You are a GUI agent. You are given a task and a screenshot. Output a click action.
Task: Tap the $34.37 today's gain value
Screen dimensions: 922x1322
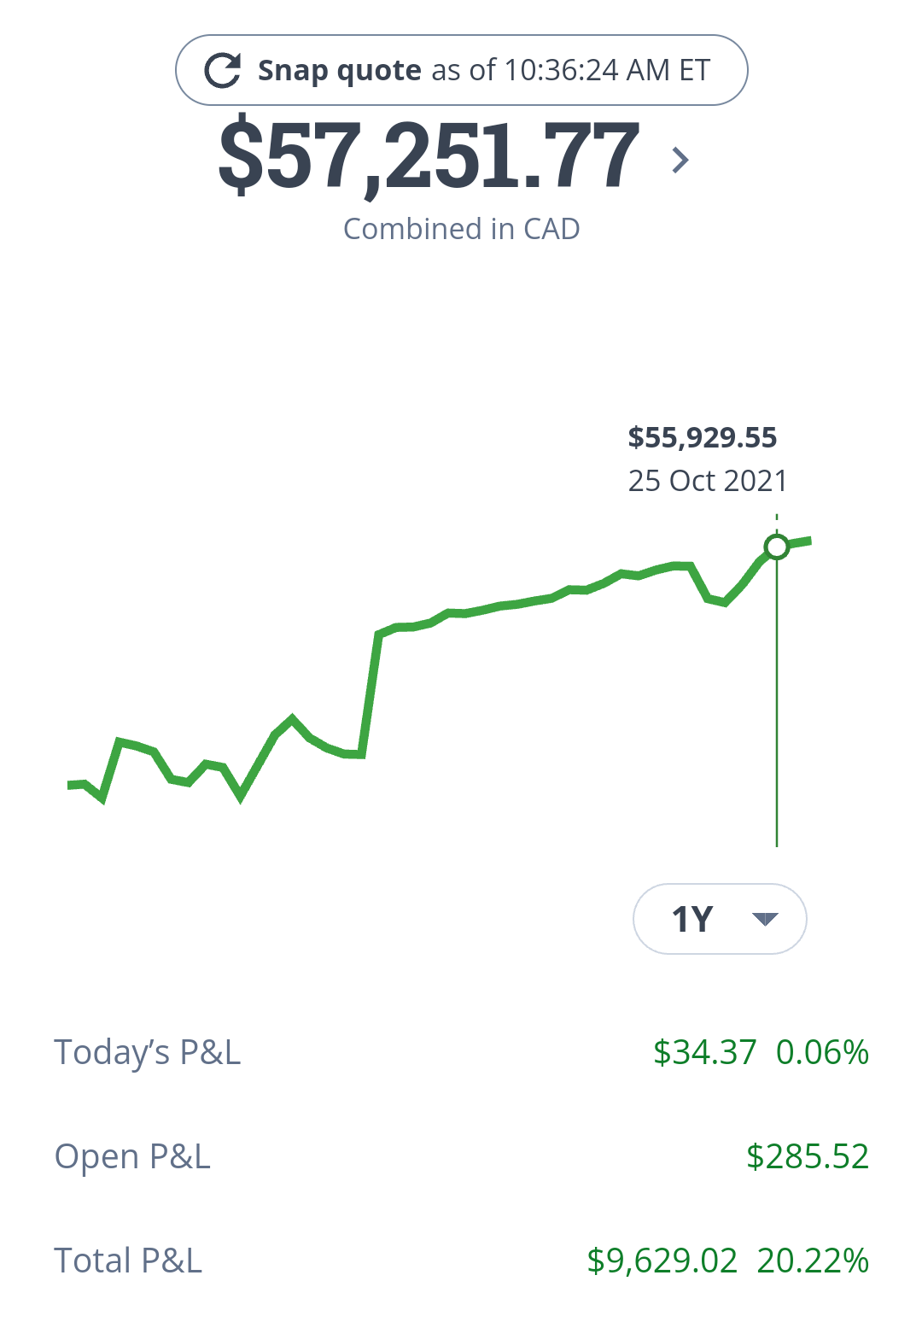pos(704,1052)
